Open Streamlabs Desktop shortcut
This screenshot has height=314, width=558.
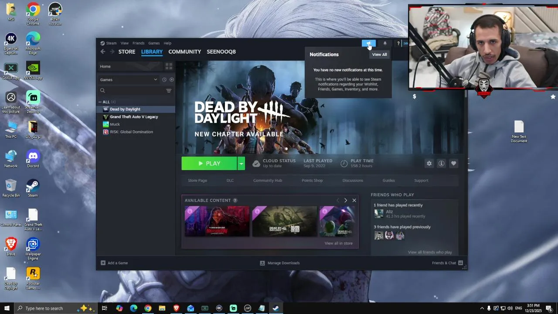coord(33,102)
